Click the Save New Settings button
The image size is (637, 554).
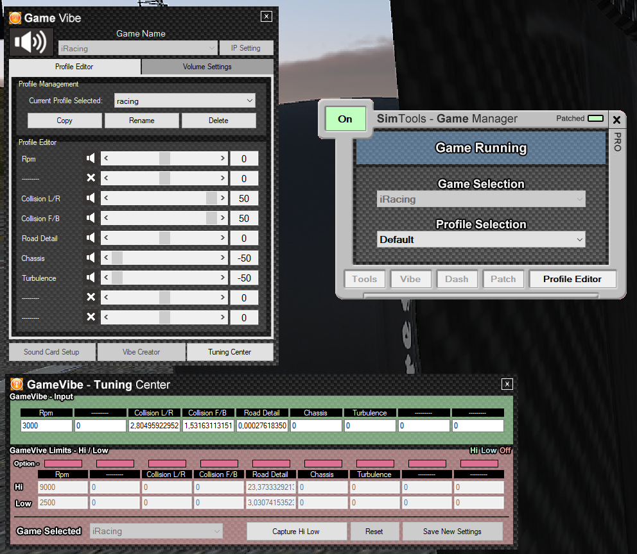[452, 532]
